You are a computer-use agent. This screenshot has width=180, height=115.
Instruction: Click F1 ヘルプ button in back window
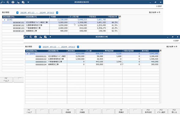(x=6, y=80)
